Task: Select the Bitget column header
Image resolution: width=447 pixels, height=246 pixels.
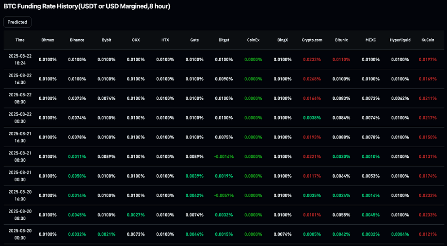Action: tap(224, 40)
